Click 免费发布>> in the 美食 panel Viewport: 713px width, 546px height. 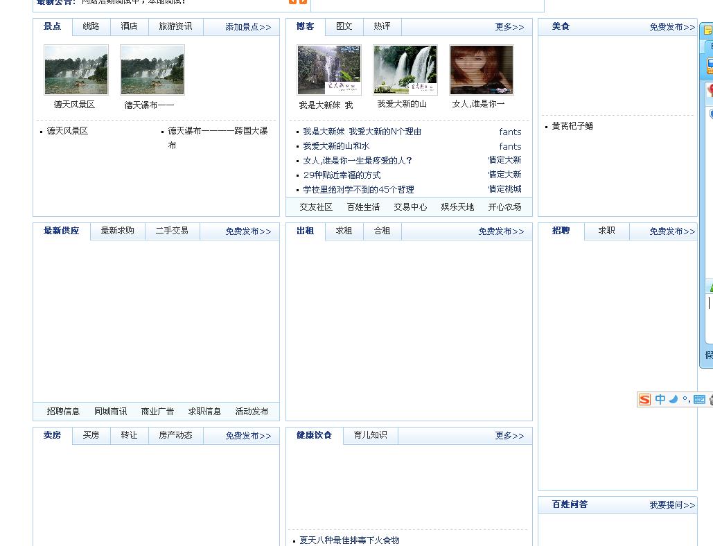coord(672,27)
